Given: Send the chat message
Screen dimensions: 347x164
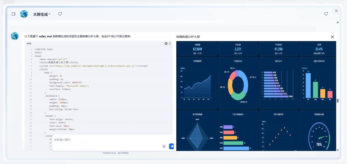Looking at the screenshot, I should tap(171, 146).
